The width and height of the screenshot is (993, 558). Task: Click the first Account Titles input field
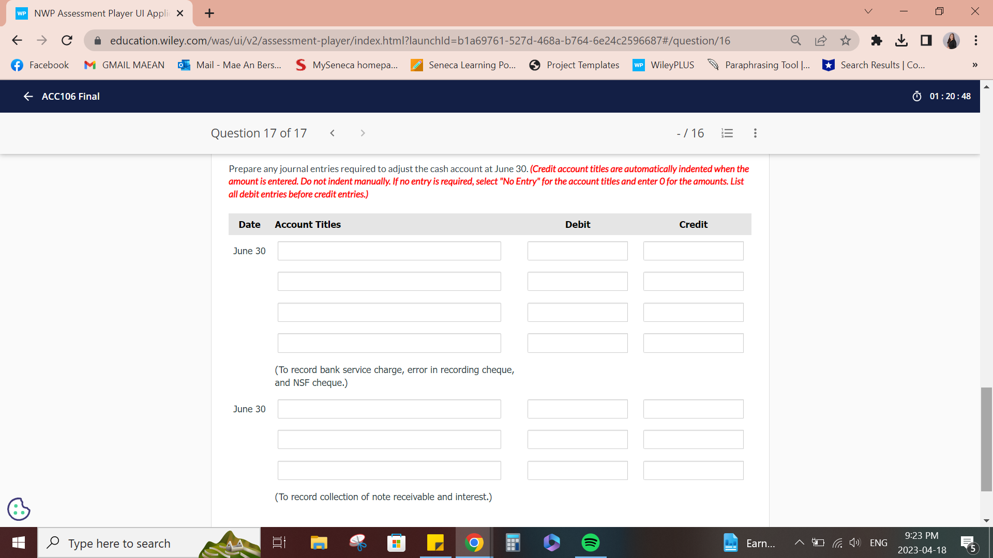389,251
